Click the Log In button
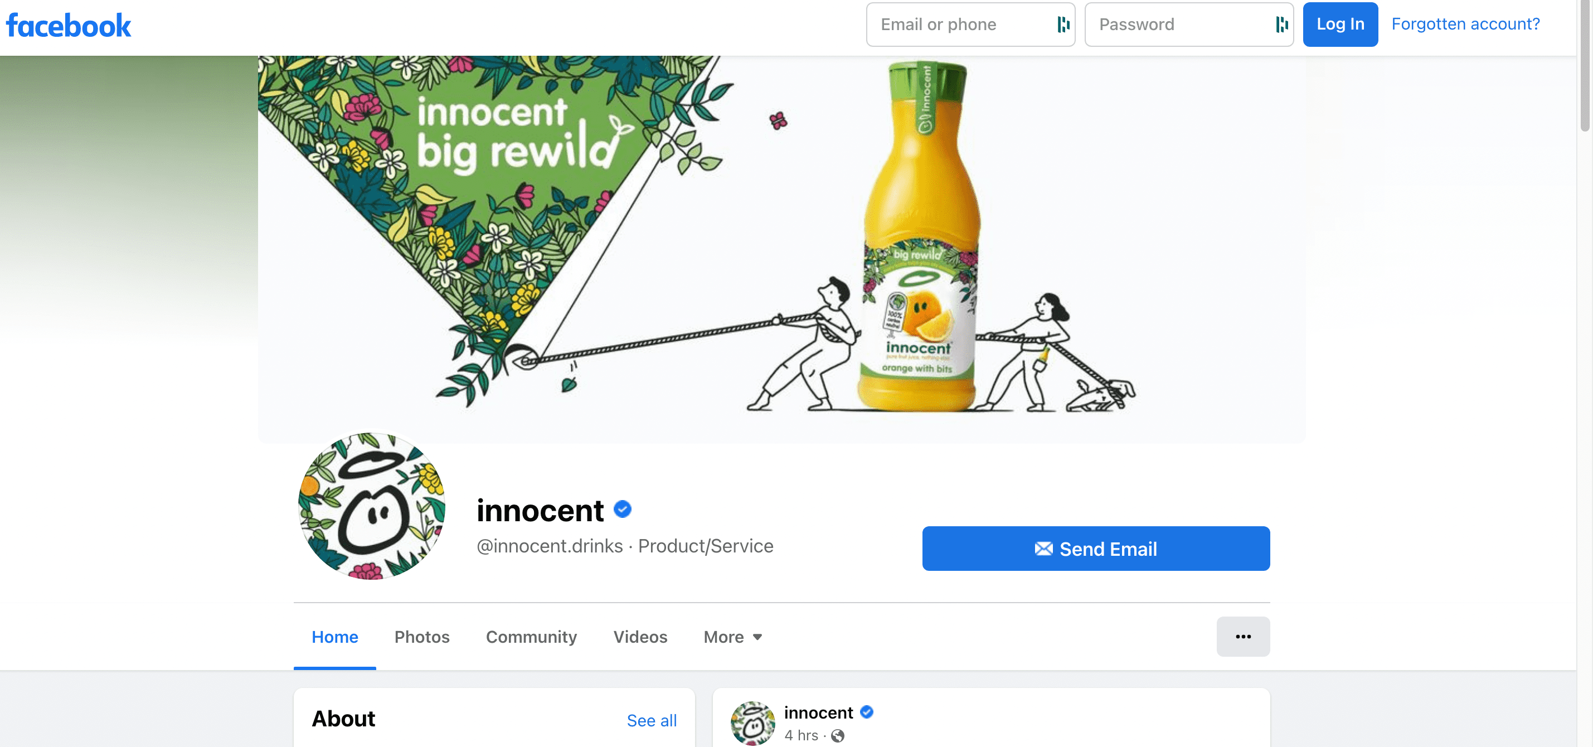This screenshot has height=747, width=1593. click(1340, 24)
